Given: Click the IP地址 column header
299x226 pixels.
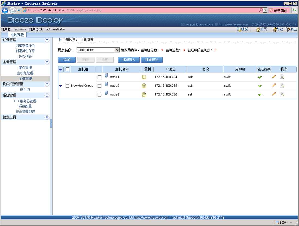Looking at the screenshot, I should 170,69.
